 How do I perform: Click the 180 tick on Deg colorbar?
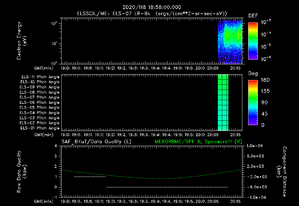coord(265,80)
